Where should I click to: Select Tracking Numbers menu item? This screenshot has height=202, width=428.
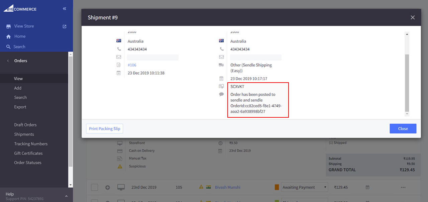coord(31,144)
